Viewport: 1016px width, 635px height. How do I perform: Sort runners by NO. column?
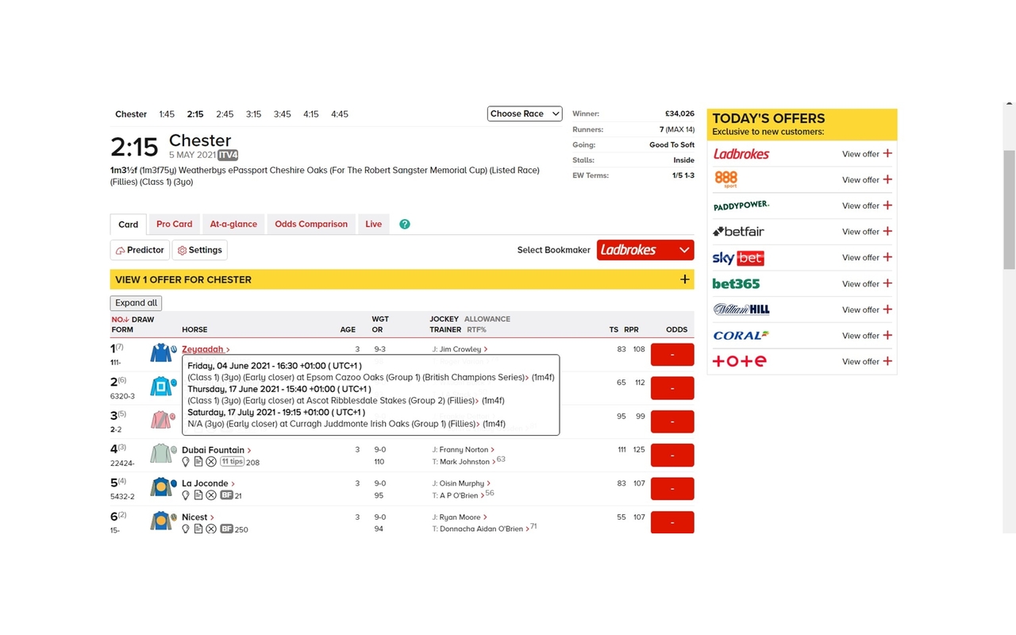[x=120, y=319]
